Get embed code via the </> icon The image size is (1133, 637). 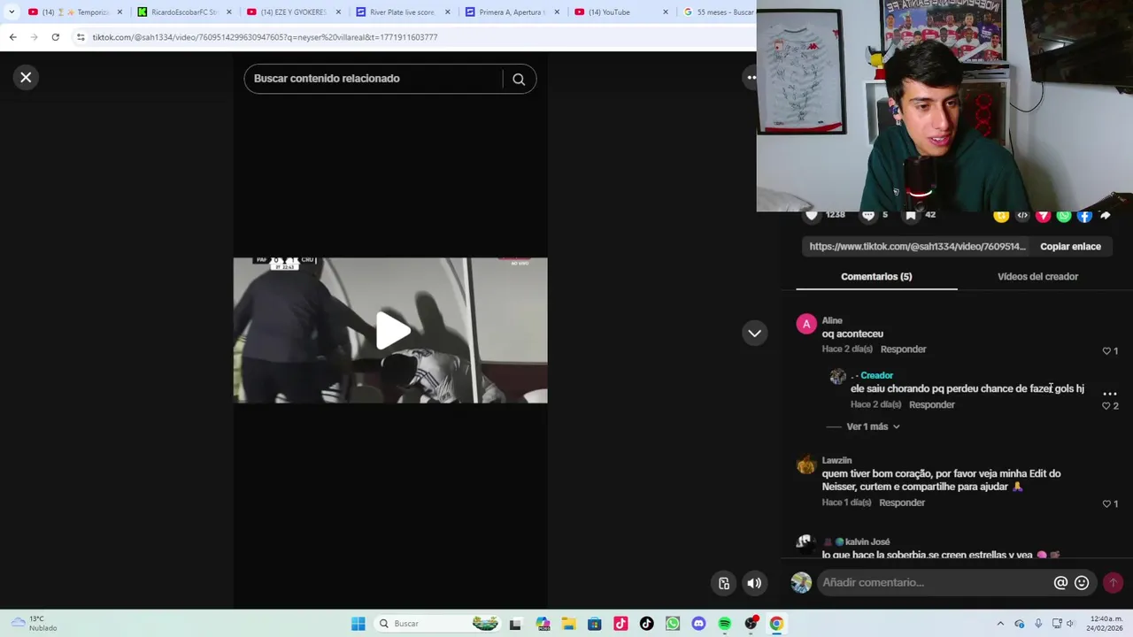point(1022,215)
